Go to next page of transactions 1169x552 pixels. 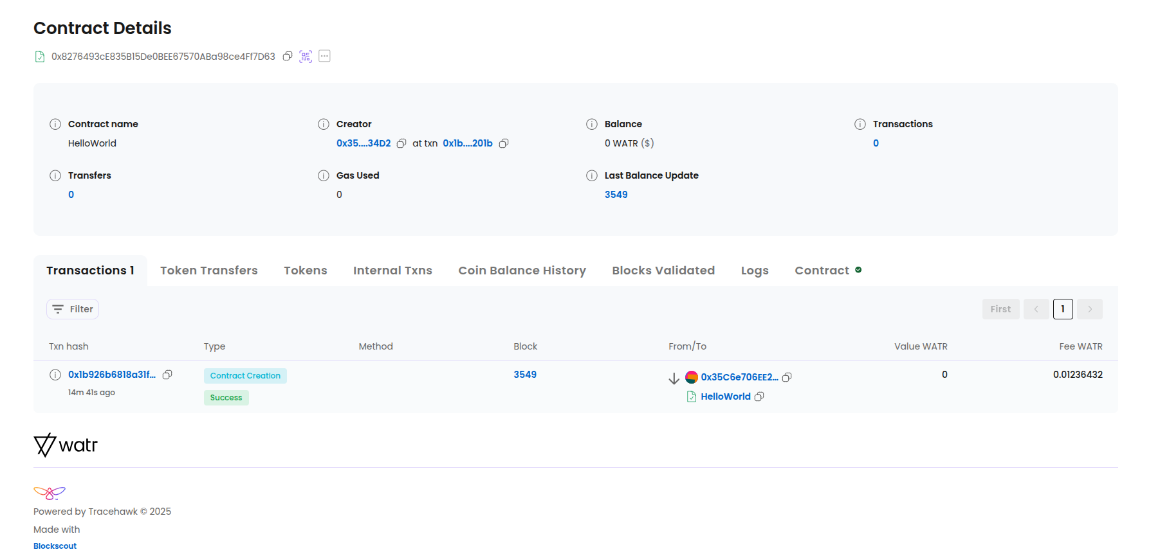pyautogui.click(x=1090, y=309)
